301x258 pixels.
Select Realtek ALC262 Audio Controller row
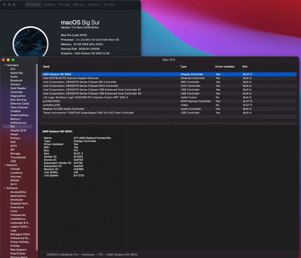[169, 109]
